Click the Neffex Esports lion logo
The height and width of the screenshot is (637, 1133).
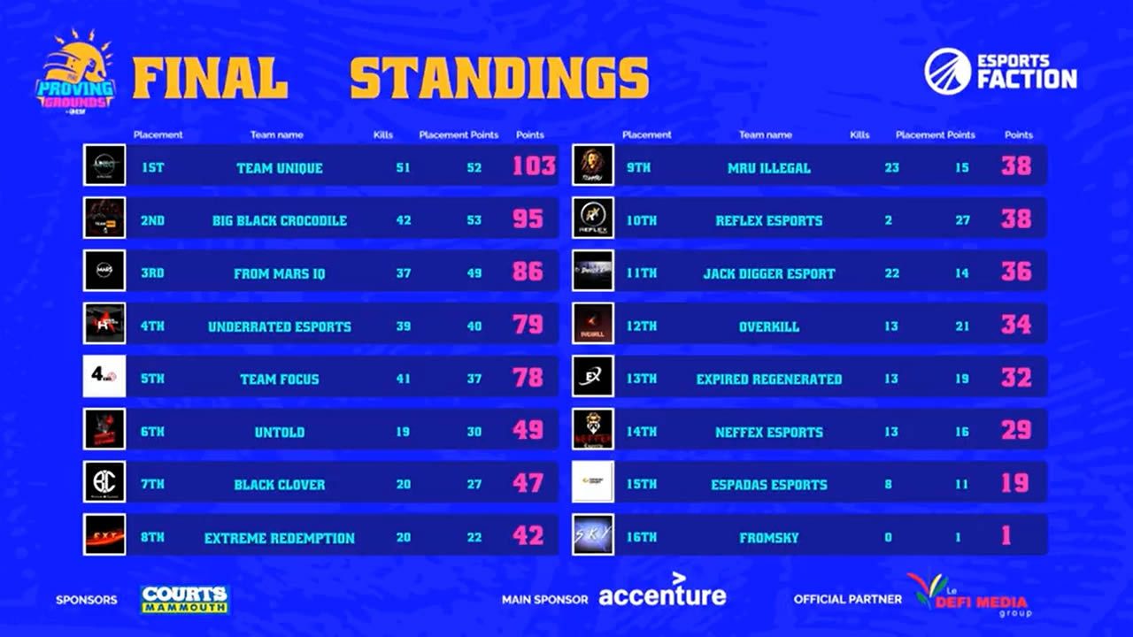click(x=593, y=430)
